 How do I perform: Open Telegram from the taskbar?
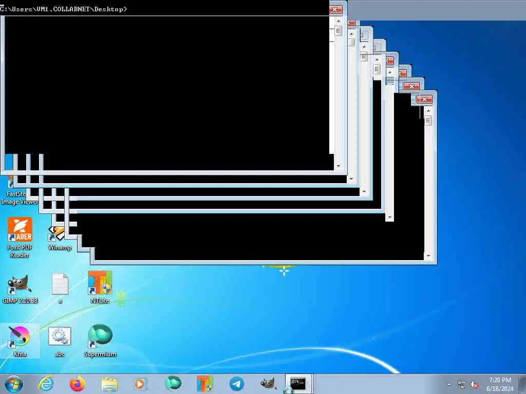(237, 384)
